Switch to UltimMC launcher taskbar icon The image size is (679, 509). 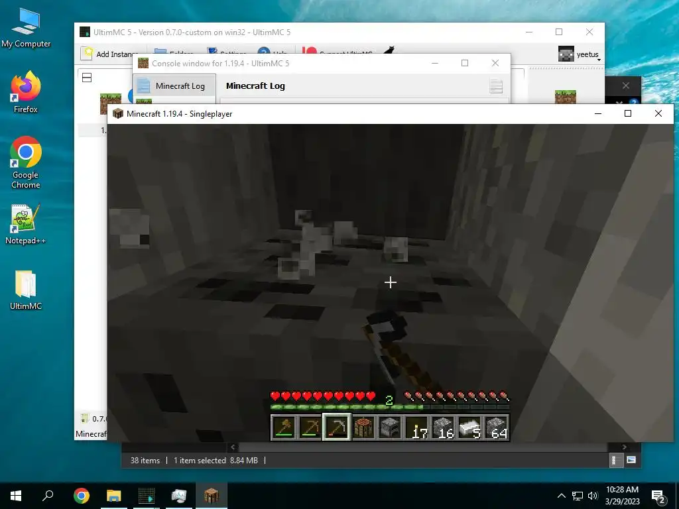click(147, 496)
